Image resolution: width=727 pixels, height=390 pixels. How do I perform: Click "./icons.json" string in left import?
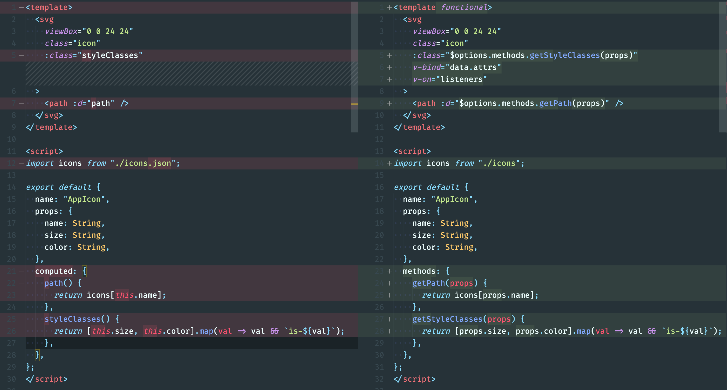click(143, 163)
